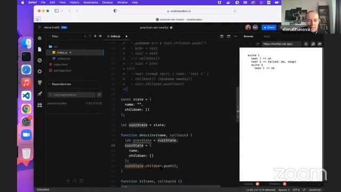Go forward in the preview browser pane

[x=250, y=44]
